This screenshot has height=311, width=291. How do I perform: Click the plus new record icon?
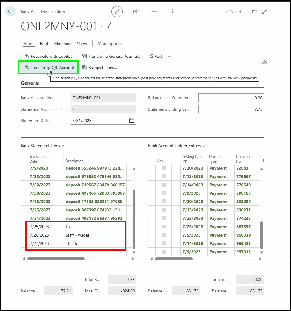point(154,12)
